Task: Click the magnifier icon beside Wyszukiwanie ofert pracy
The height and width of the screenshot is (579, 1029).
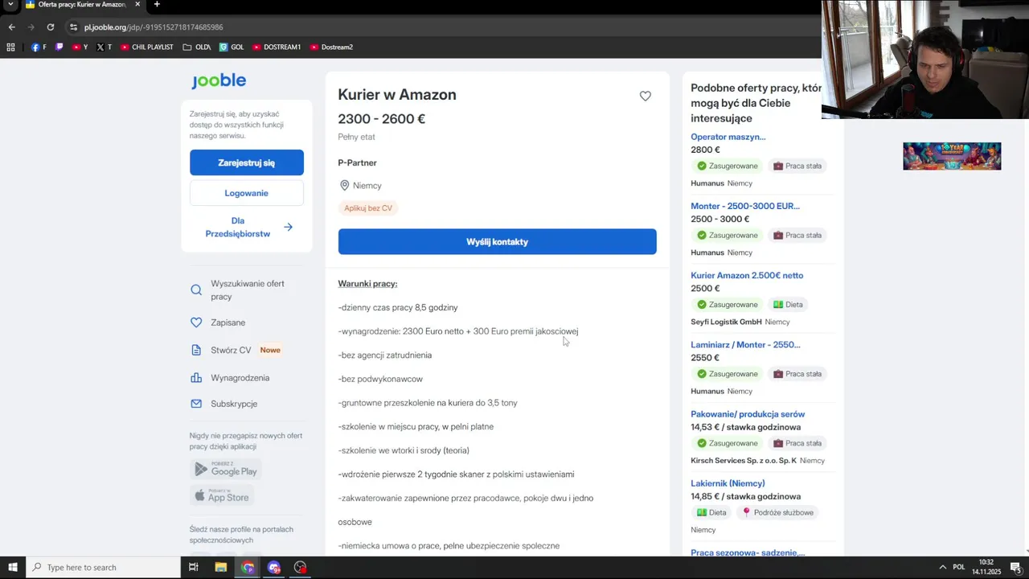Action: [x=196, y=290]
